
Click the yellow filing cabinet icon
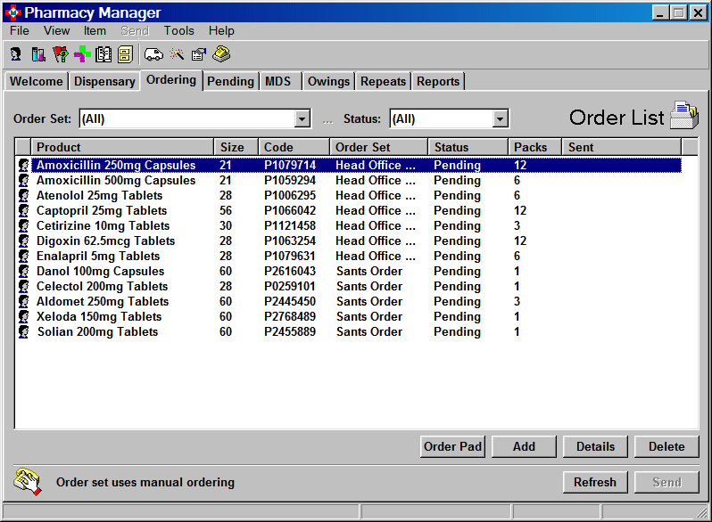coord(124,55)
